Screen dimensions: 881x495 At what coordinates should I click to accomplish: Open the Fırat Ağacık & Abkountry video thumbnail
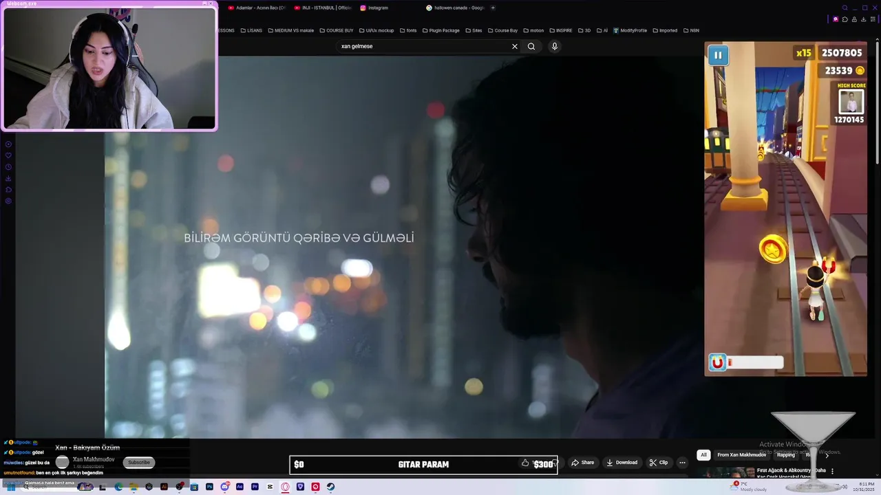point(727,473)
